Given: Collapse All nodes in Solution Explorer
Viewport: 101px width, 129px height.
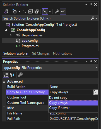Looking at the screenshot, I should pyautogui.click(x=30, y=11).
